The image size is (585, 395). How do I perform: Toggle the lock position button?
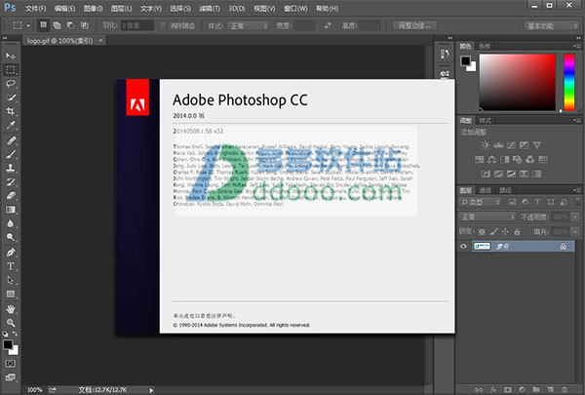(x=505, y=232)
